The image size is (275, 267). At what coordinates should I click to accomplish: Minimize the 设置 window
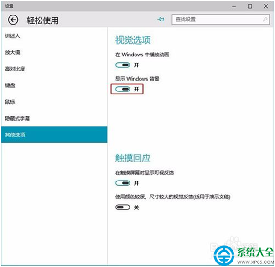[234, 6]
